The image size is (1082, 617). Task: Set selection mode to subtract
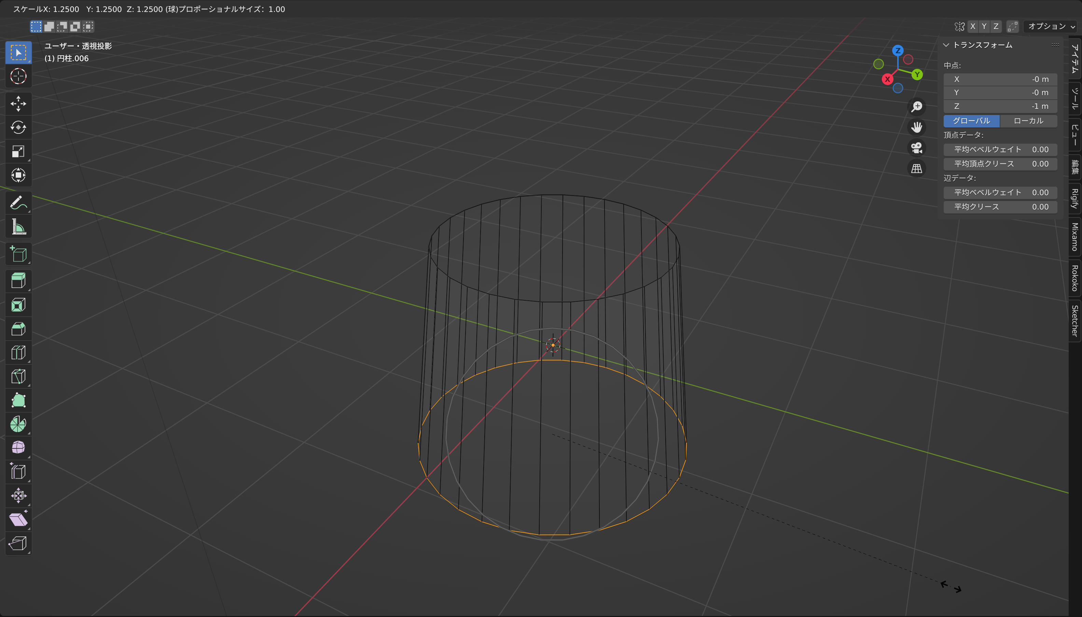pos(62,27)
